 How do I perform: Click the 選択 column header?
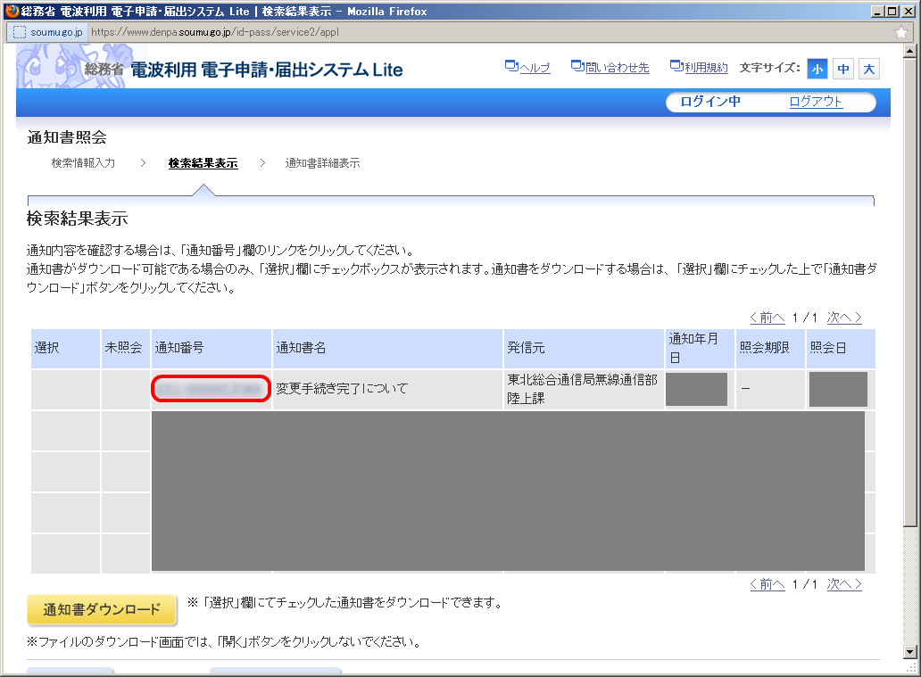pos(65,348)
